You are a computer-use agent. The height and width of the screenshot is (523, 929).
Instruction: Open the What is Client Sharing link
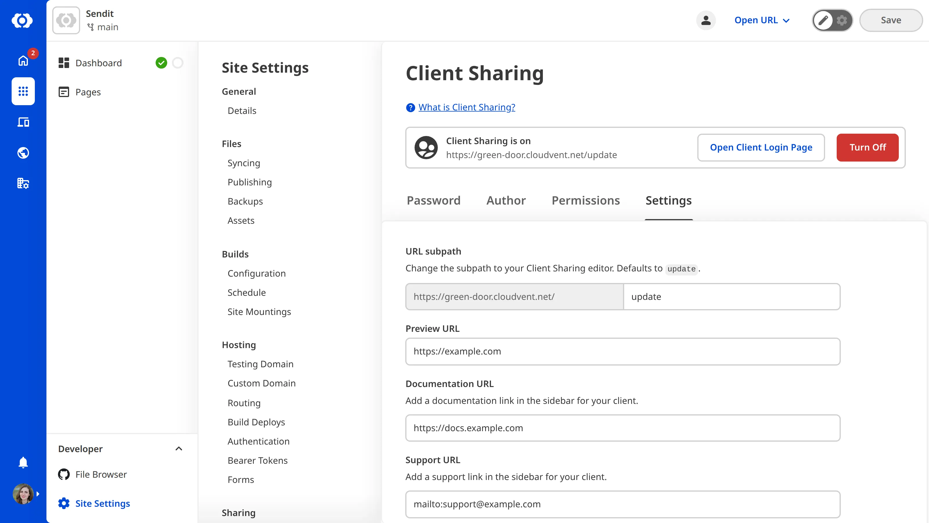point(467,107)
